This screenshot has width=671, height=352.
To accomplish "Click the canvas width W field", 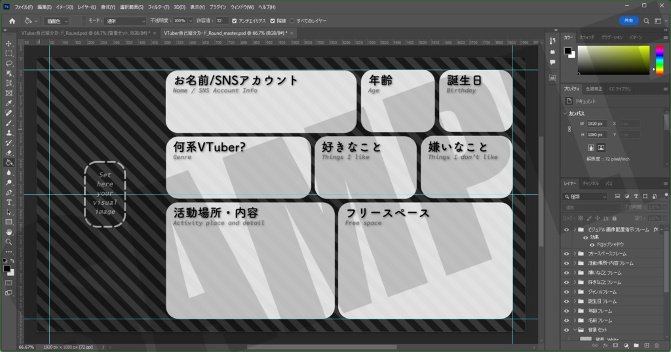I will (x=597, y=124).
